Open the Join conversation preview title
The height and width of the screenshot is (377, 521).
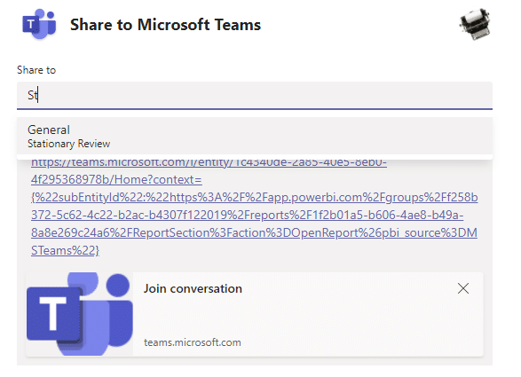tap(193, 288)
